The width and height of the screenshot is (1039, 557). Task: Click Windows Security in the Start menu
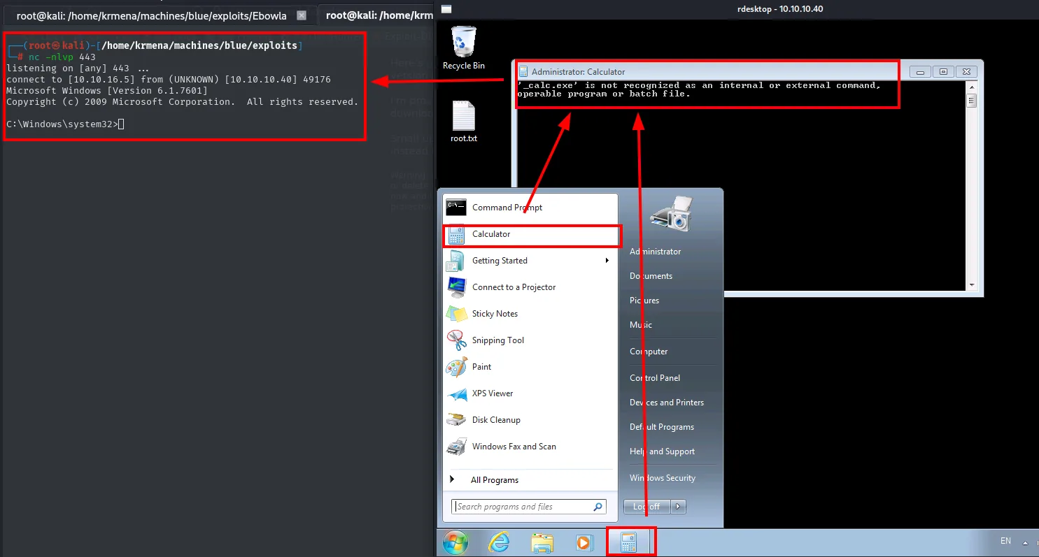663,478
